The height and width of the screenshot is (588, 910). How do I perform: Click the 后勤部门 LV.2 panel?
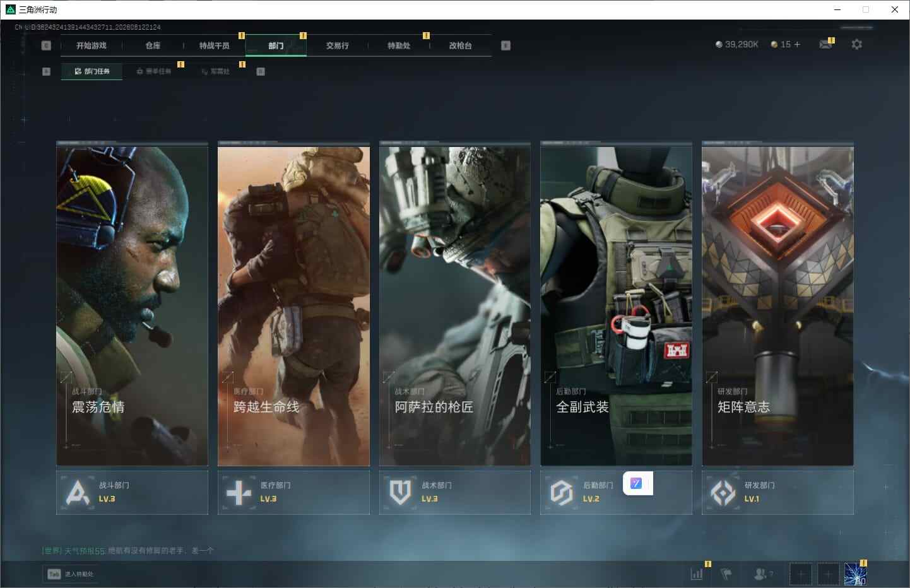pos(616,492)
